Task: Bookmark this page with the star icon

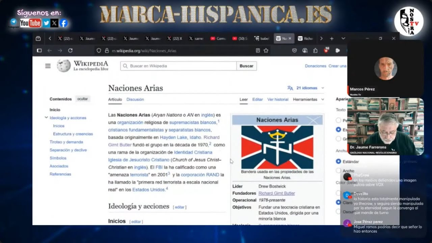Action: coord(266,51)
